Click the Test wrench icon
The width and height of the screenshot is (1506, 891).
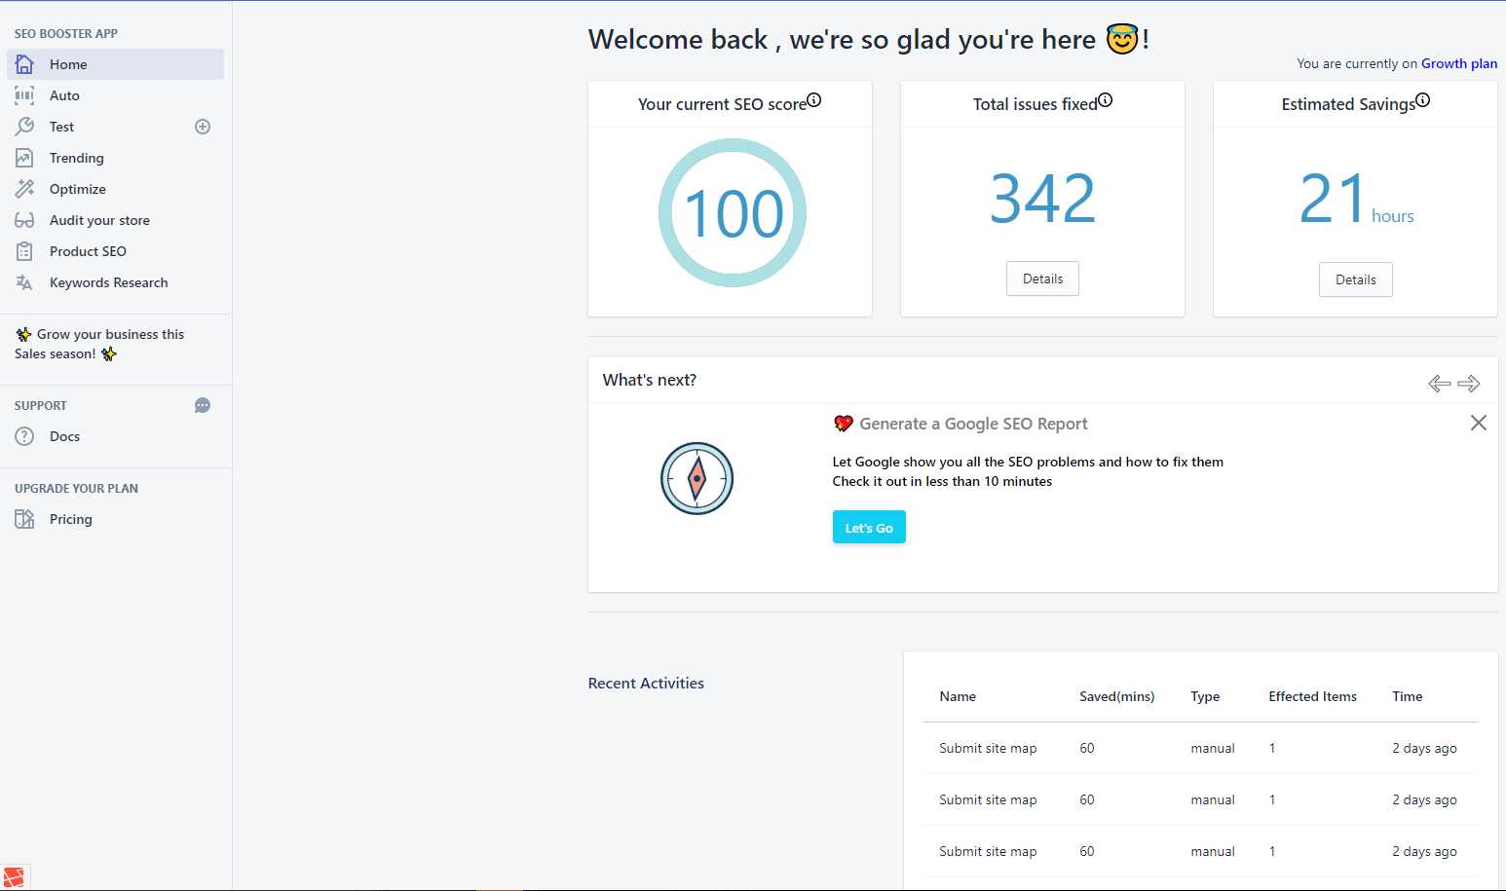click(x=24, y=127)
